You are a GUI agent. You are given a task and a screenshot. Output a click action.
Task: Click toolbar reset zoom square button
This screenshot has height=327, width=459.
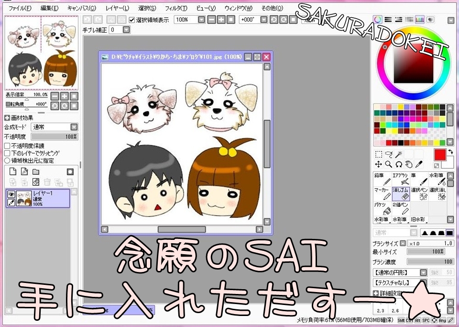231,20
